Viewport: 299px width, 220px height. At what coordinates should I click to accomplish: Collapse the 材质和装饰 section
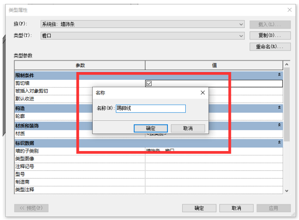coord(279,125)
